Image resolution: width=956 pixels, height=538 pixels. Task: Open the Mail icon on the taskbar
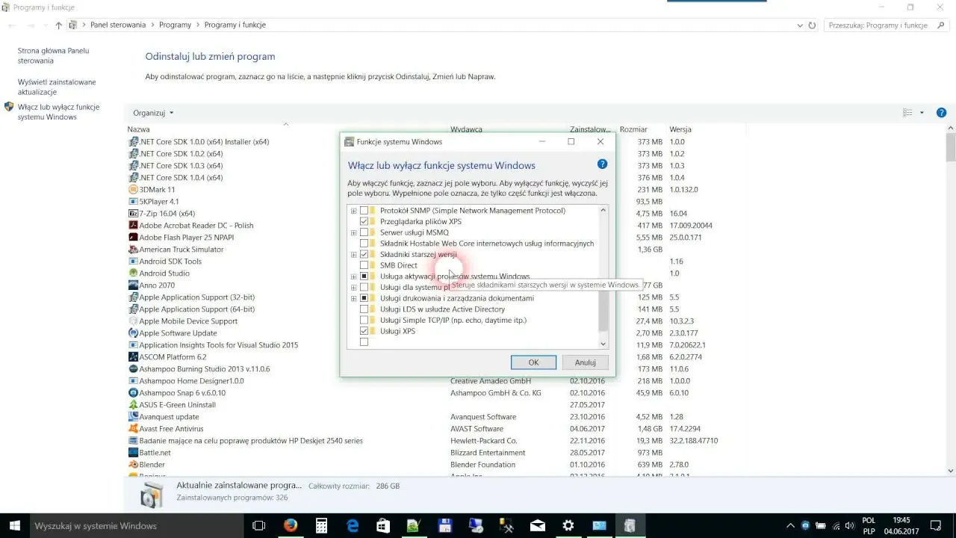pyautogui.click(x=538, y=525)
